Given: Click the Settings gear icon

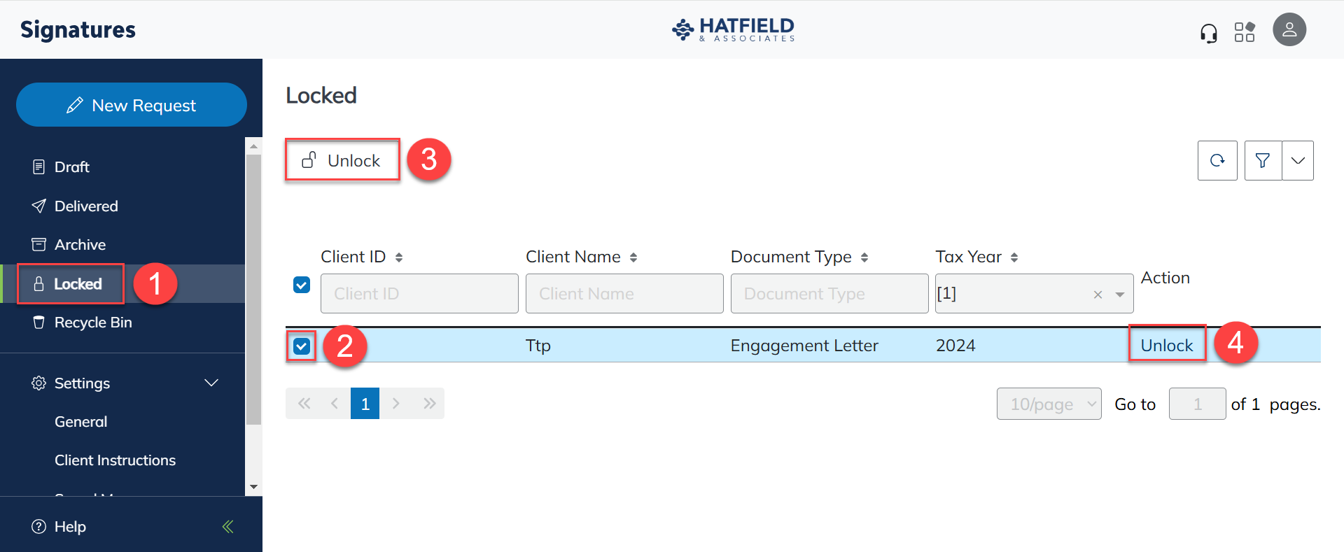Looking at the screenshot, I should (39, 383).
